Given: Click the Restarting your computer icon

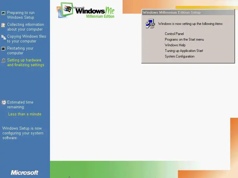Looking at the screenshot, I should click(3, 49).
